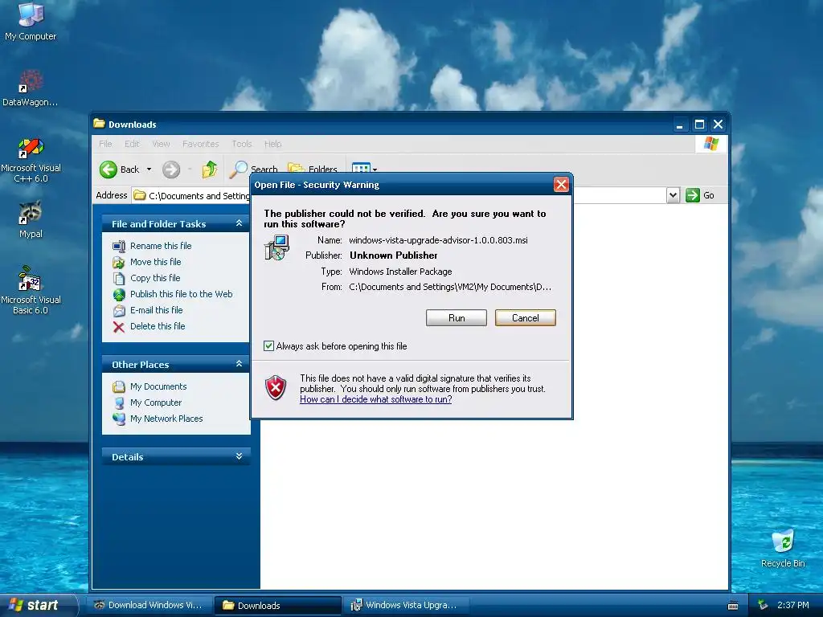This screenshot has width=823, height=617.
Task: Open the Recycle Bin
Action: [x=783, y=548]
